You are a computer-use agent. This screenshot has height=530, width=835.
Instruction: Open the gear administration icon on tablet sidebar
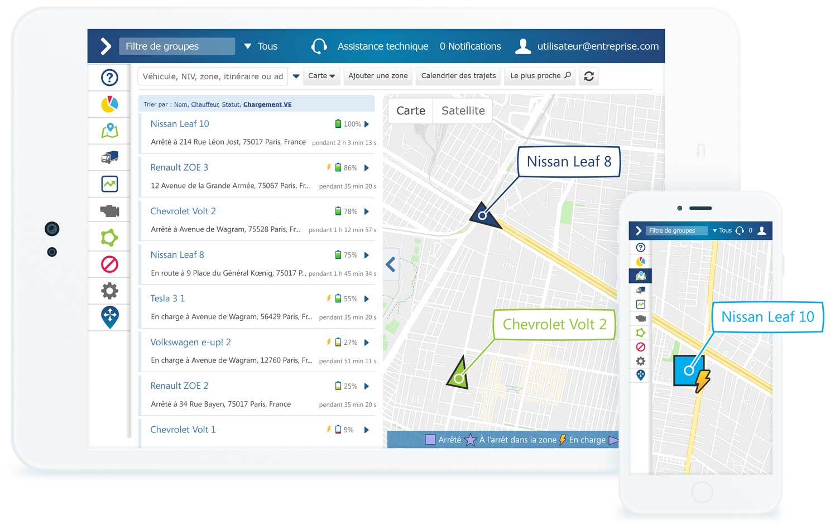pyautogui.click(x=109, y=291)
